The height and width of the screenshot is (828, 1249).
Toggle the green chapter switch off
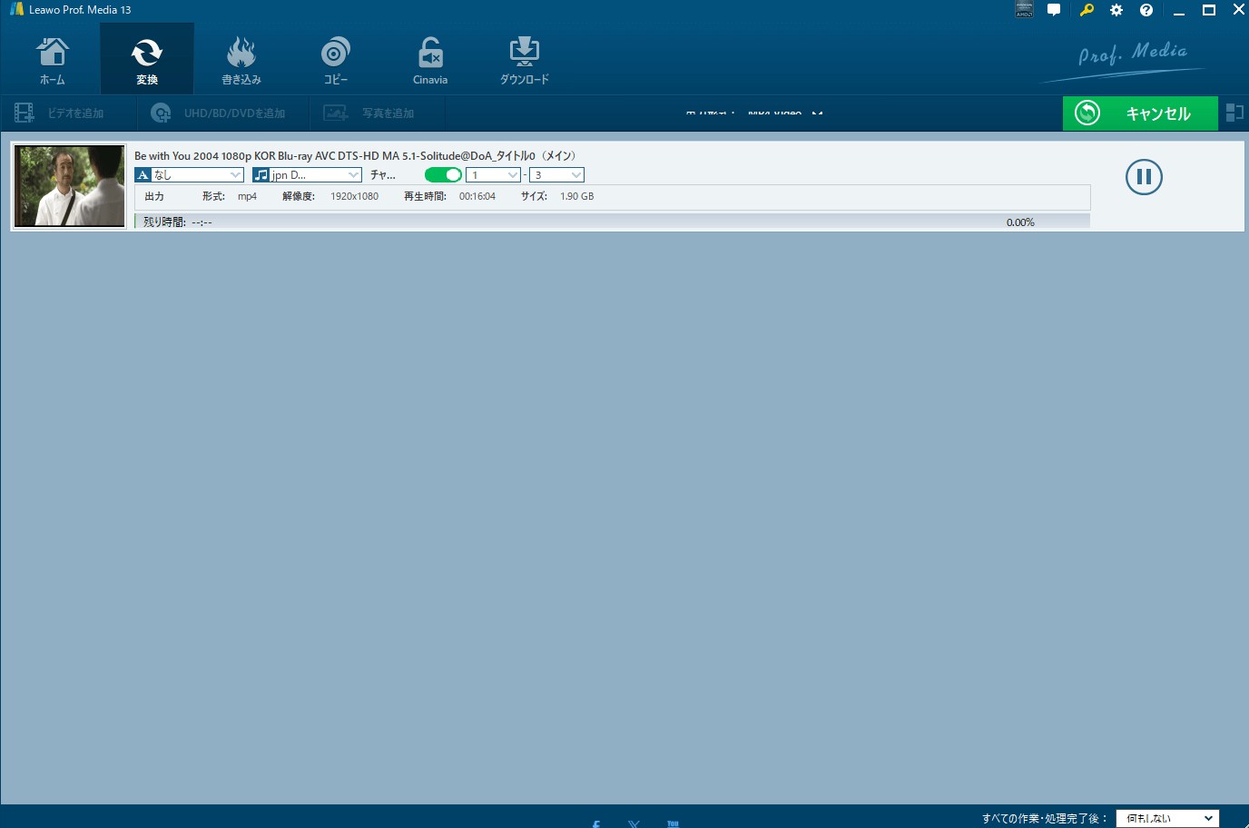point(443,174)
